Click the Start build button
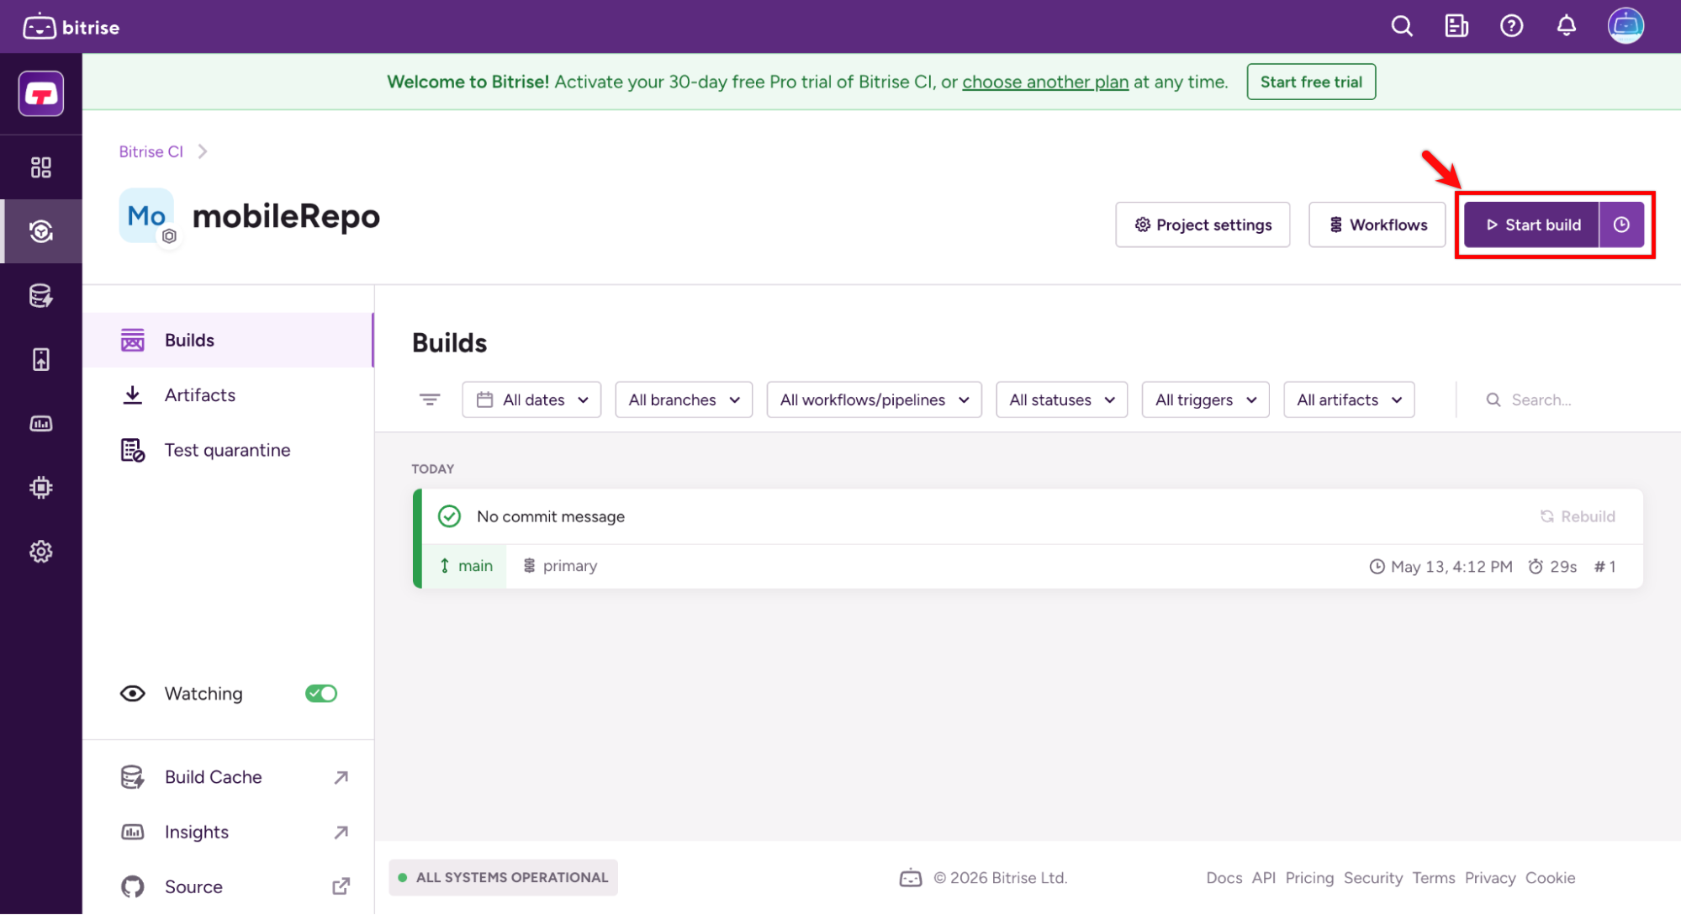 tap(1532, 225)
